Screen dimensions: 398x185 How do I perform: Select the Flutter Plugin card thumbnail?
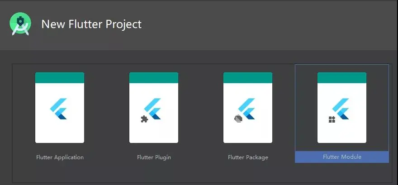coord(154,108)
